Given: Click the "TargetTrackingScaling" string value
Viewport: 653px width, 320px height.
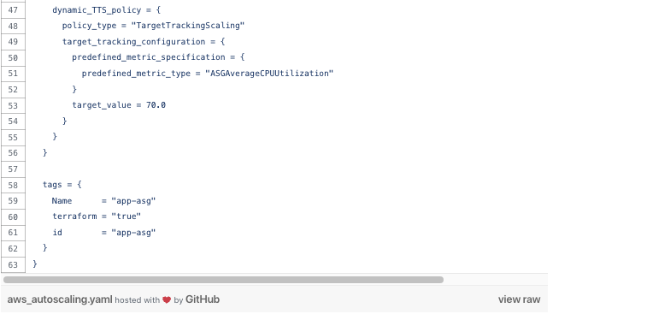Looking at the screenshot, I should 188,26.
